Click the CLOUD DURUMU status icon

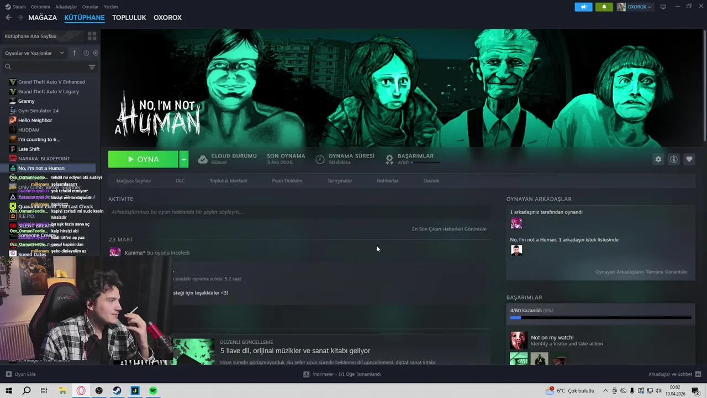click(203, 159)
